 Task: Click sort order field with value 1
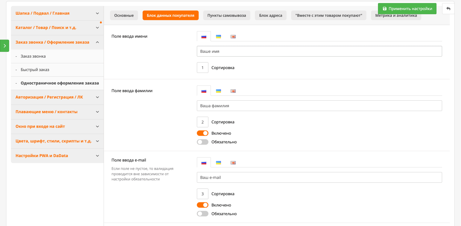pos(203,68)
